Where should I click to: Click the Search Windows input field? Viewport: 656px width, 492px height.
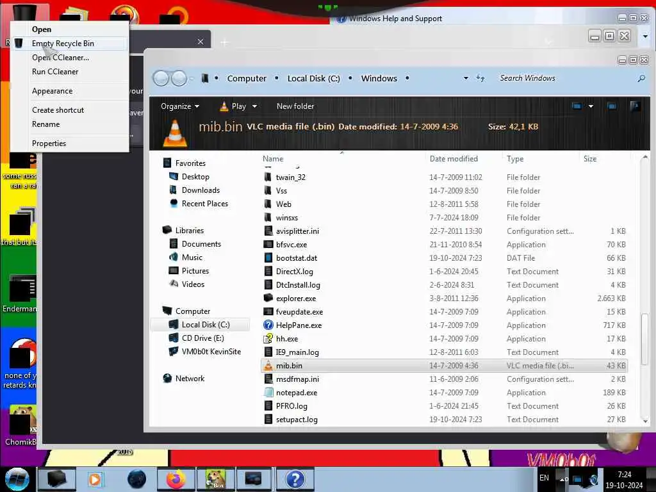coord(565,78)
